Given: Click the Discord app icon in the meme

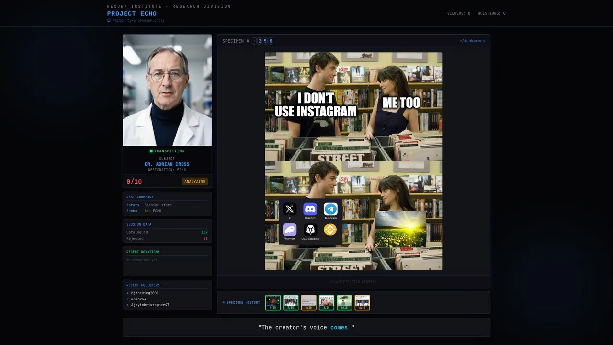Looking at the screenshot, I should [310, 209].
